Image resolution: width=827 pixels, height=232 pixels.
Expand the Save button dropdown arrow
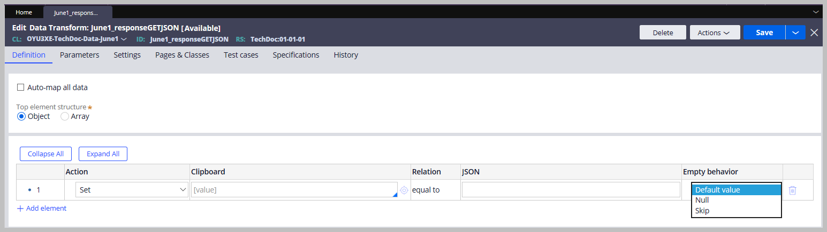click(795, 33)
